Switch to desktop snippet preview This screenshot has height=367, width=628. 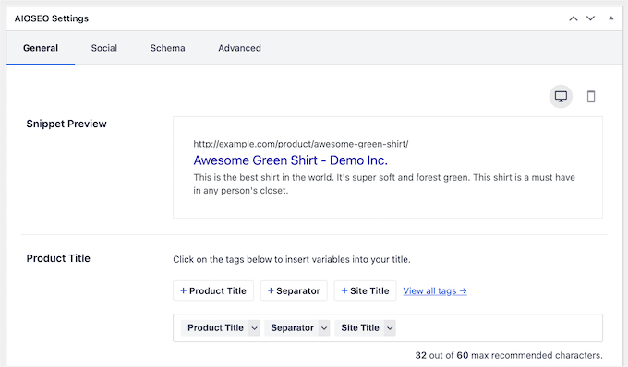[561, 96]
